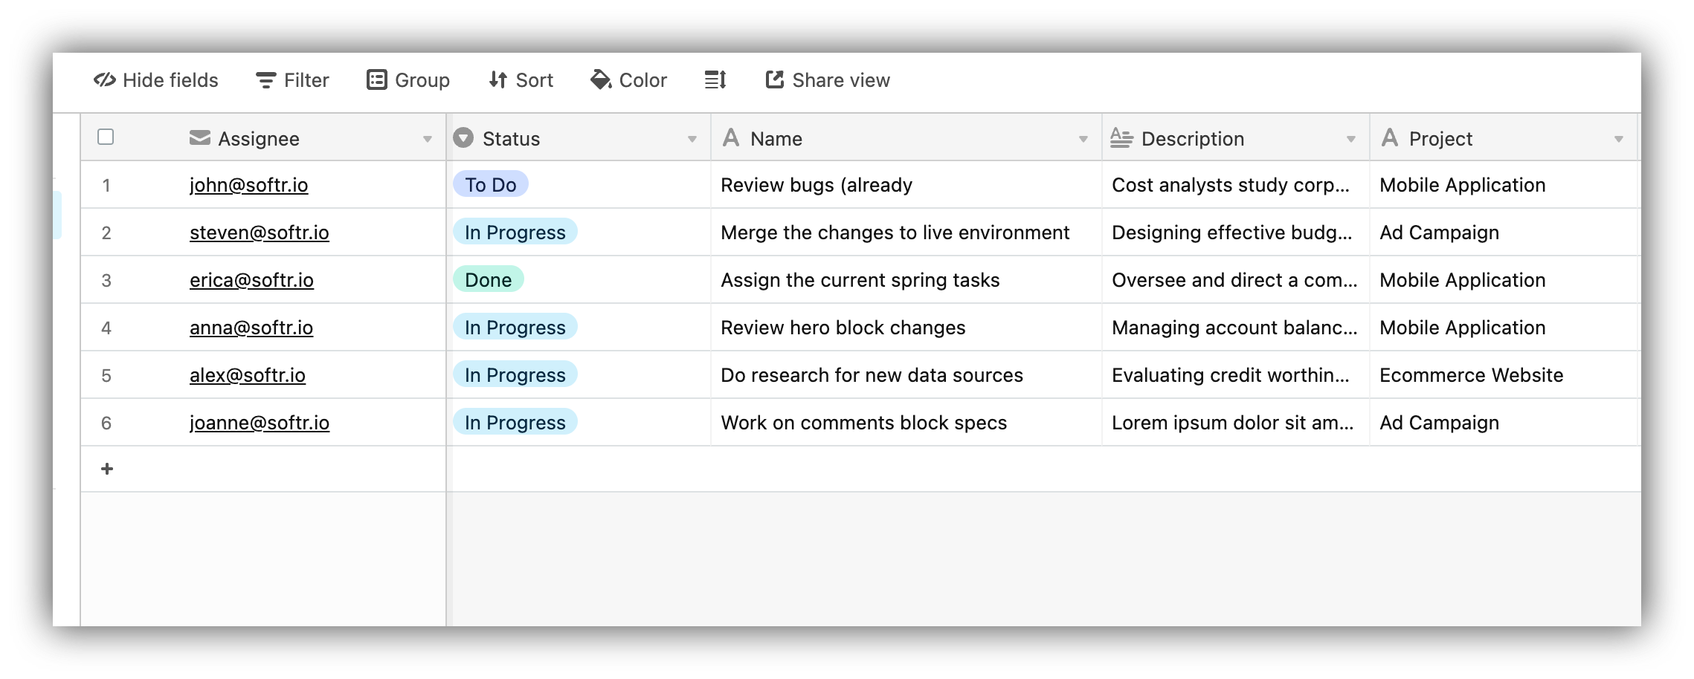The image size is (1694, 679).
Task: Click the add new record plus button
Action: (106, 468)
